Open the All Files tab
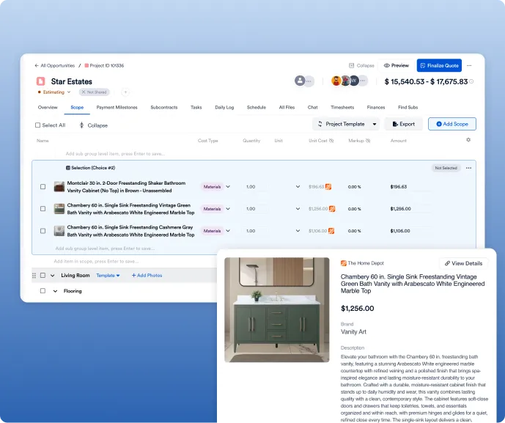Image resolution: width=505 pixels, height=423 pixels. 287,107
